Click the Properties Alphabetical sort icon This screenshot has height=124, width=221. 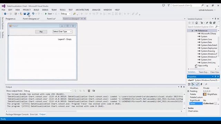pyautogui.click(x=193, y=84)
